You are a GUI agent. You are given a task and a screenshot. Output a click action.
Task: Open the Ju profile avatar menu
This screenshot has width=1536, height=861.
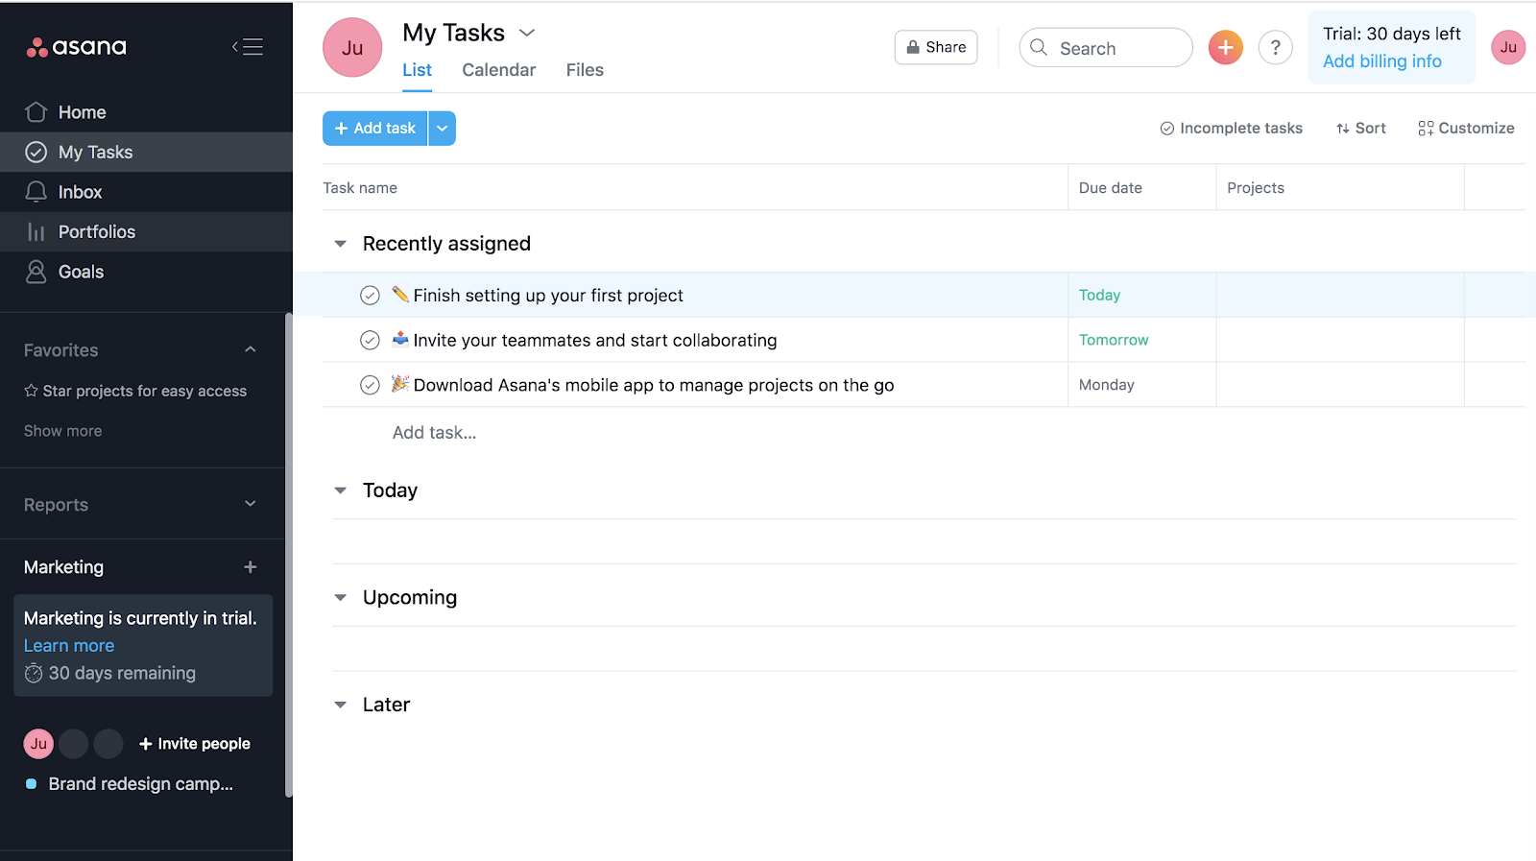point(1508,47)
